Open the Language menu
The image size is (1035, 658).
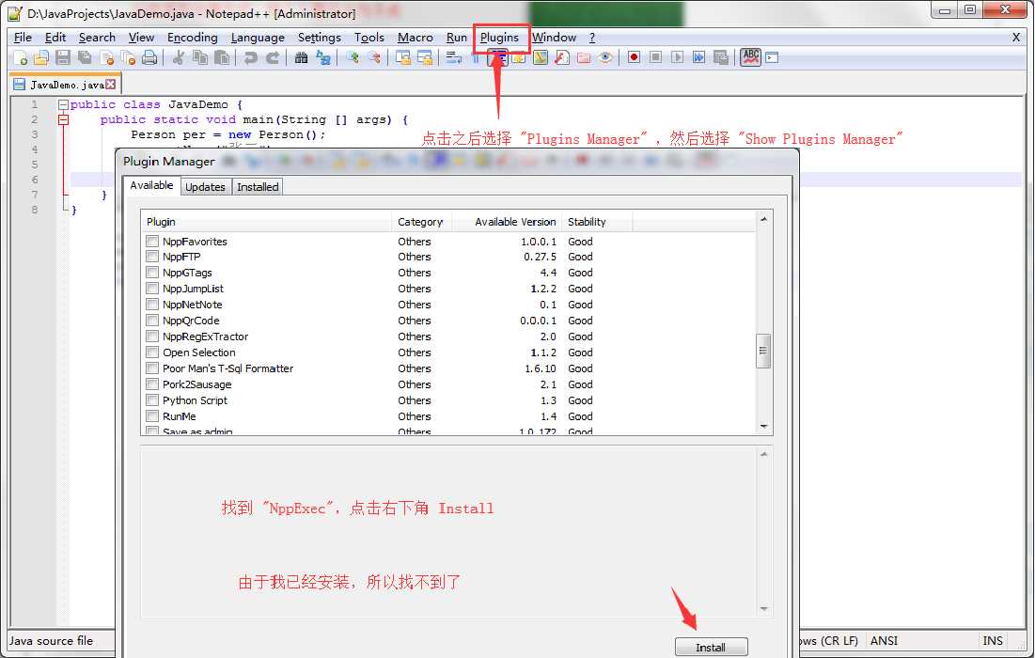pyautogui.click(x=258, y=38)
